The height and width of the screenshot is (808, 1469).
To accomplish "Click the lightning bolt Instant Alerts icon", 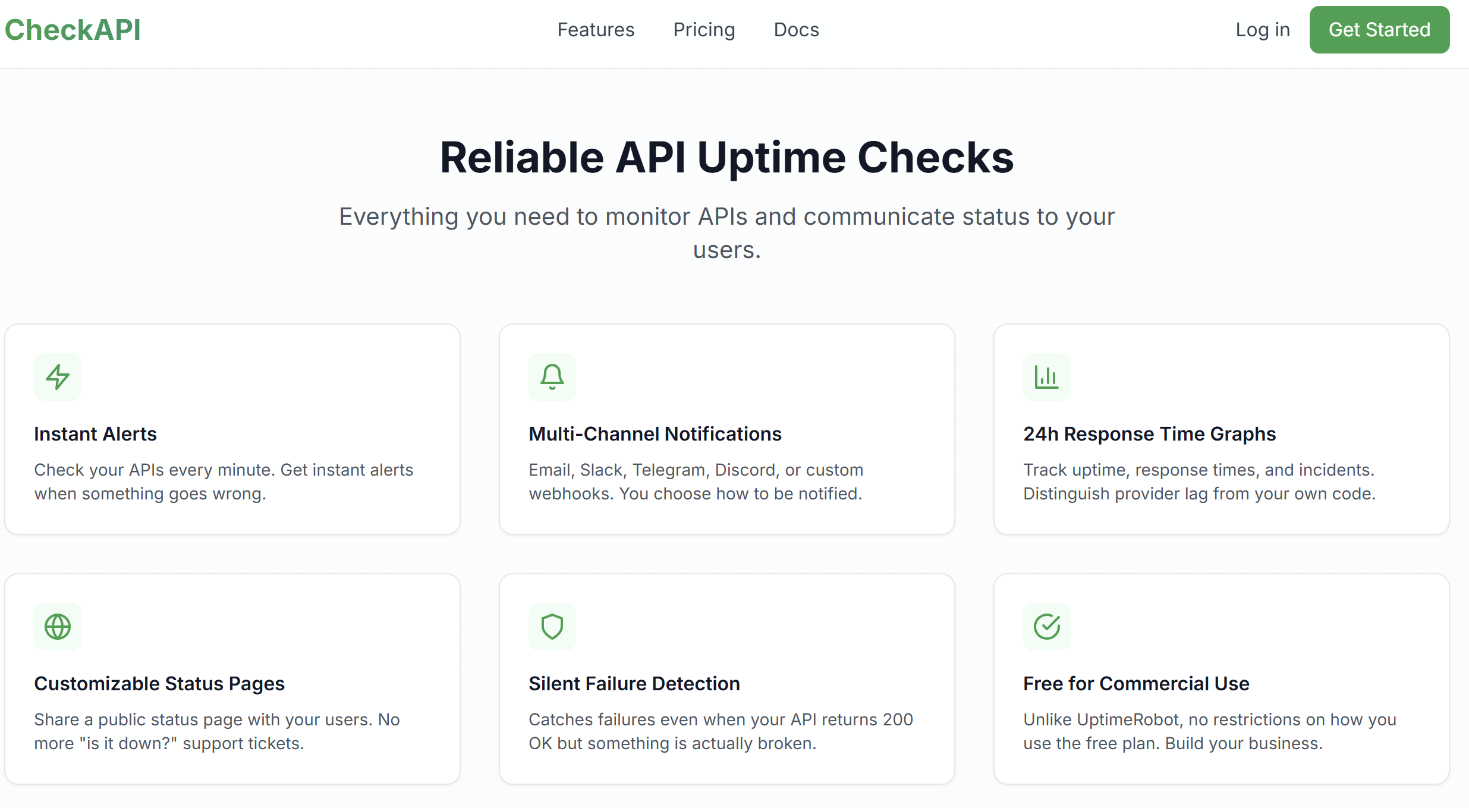I will (x=57, y=376).
